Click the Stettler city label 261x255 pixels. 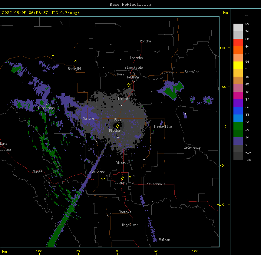192,72
